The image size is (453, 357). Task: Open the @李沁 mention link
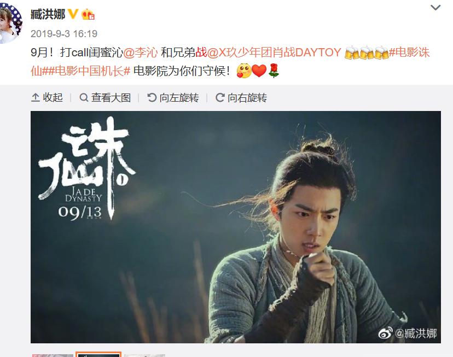pyautogui.click(x=141, y=52)
